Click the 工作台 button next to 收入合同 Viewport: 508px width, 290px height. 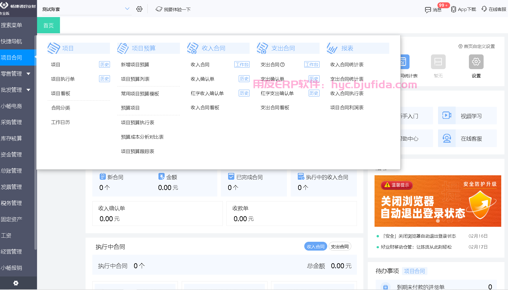click(242, 65)
